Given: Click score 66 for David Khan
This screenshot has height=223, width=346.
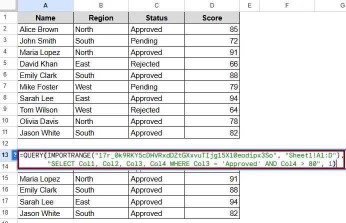Looking at the screenshot, I should 212,63.
